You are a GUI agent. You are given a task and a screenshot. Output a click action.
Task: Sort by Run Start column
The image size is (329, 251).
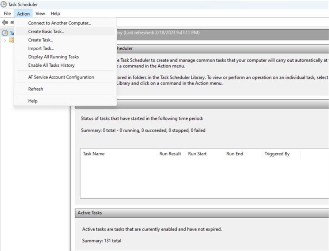click(x=205, y=154)
